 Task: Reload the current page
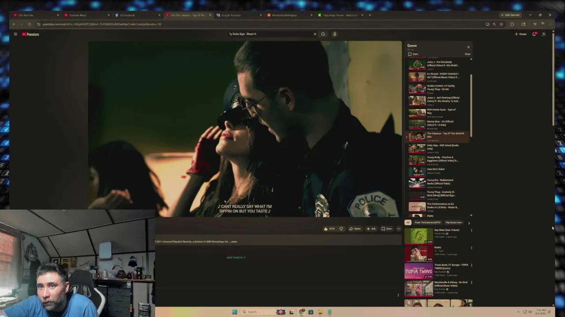[29, 24]
